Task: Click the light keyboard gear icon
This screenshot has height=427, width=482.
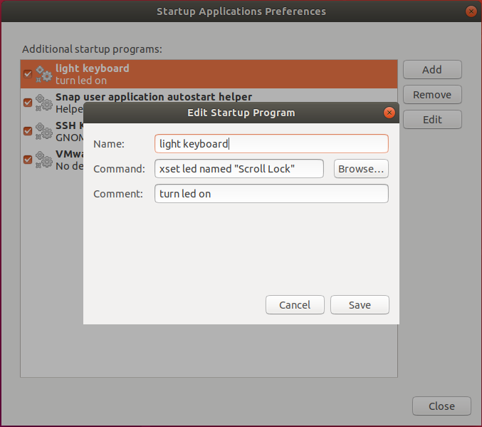Action: pos(44,74)
